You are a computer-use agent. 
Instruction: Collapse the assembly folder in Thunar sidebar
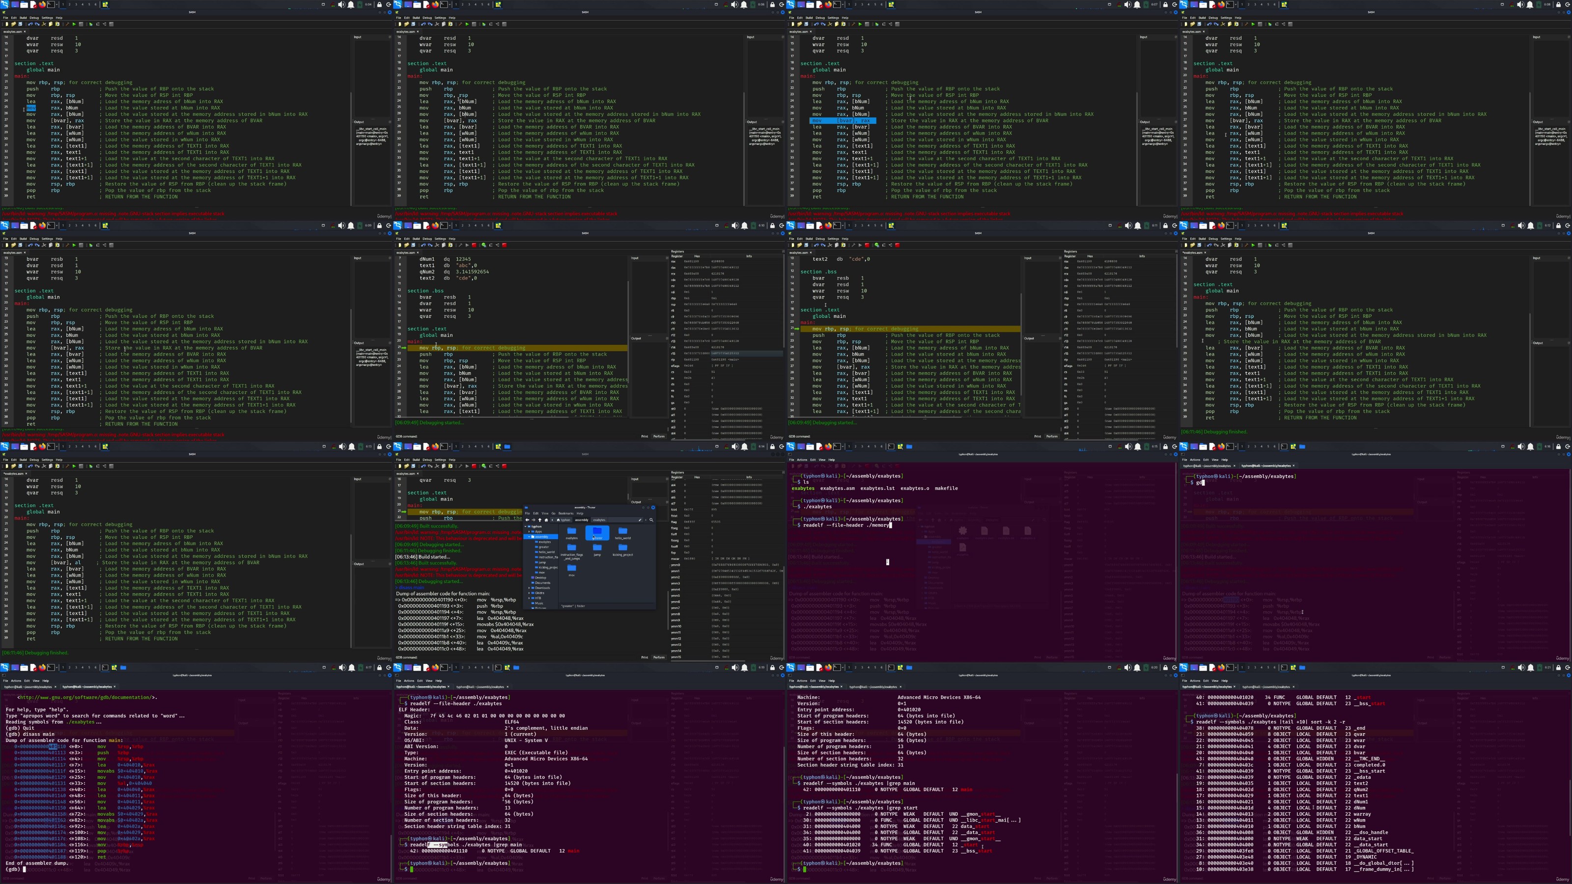[x=529, y=537]
